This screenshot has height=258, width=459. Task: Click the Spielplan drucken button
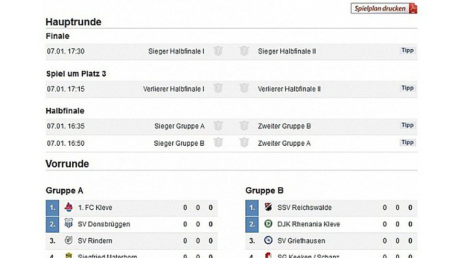[384, 8]
